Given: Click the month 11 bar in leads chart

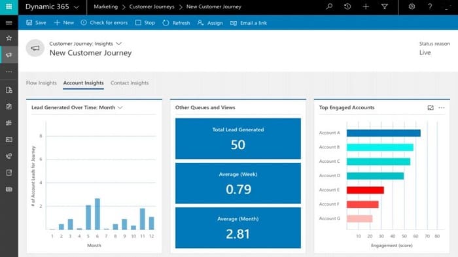Looking at the screenshot, I should coord(142,219).
